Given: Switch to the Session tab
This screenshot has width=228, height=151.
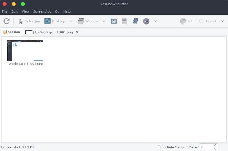Looking at the screenshot, I should coord(11,32).
